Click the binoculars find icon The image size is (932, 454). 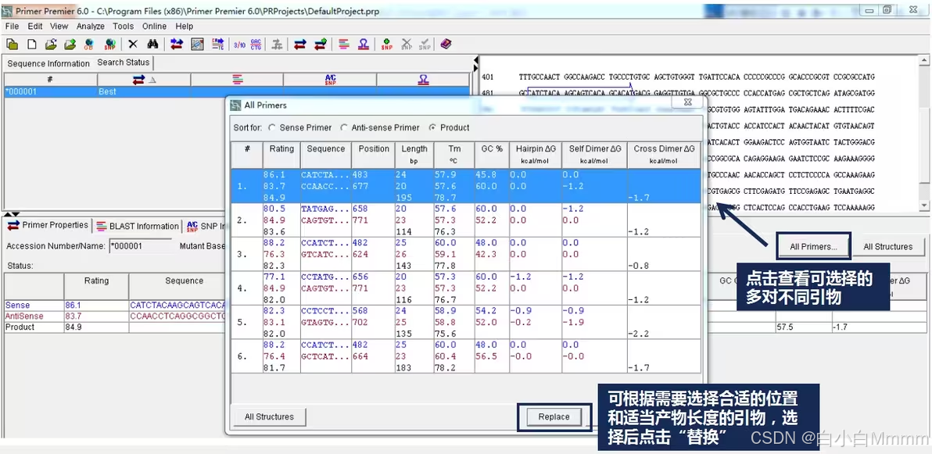point(152,44)
